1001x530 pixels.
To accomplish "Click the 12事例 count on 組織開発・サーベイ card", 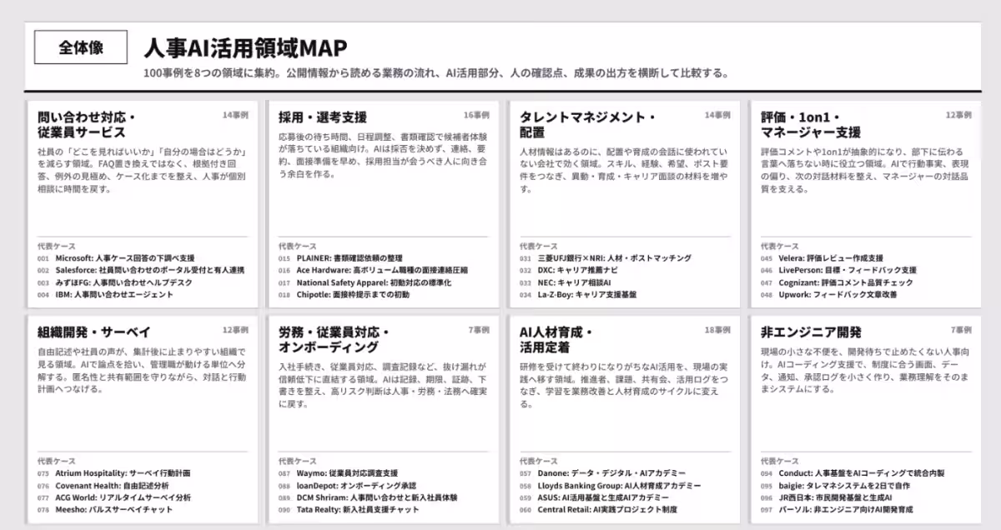I will pyautogui.click(x=235, y=329).
